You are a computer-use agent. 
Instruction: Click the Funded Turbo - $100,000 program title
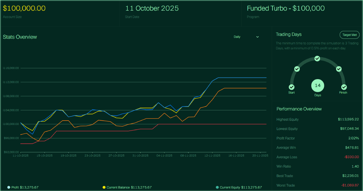tap(286, 8)
